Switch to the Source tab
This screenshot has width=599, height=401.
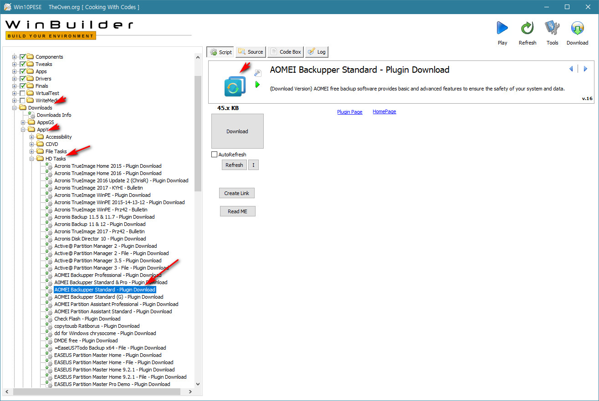tap(251, 52)
